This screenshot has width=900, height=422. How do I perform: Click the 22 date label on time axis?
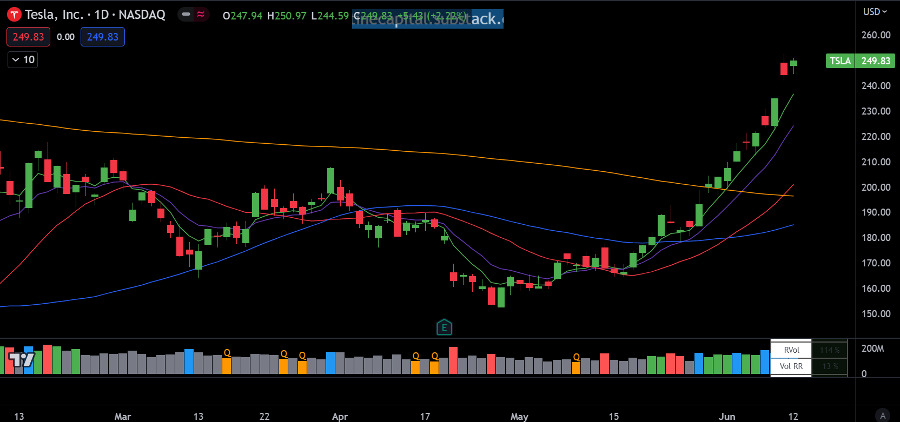click(264, 416)
